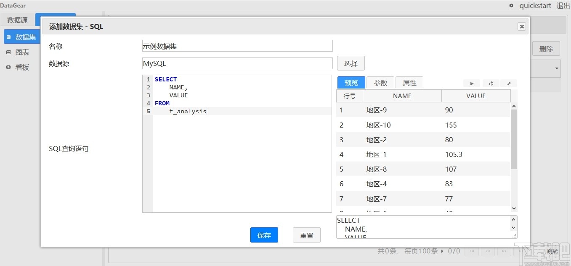Select the 数据源 tab at top left
Screen dimensions: 571x266
pyautogui.click(x=17, y=19)
